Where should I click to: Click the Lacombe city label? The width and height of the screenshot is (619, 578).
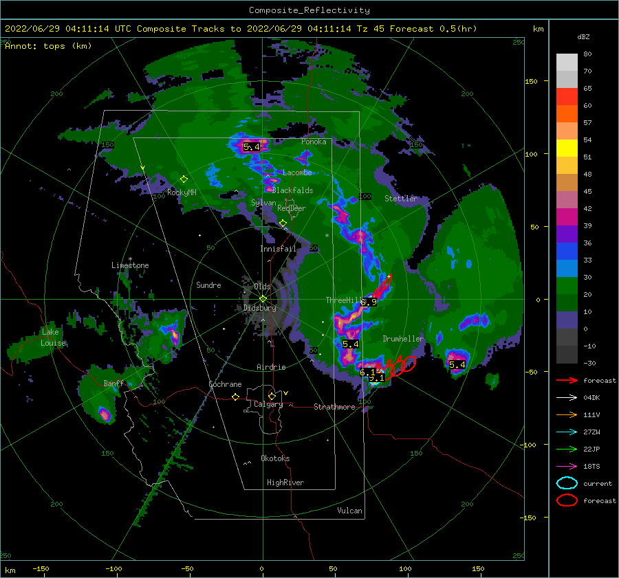pyautogui.click(x=297, y=173)
